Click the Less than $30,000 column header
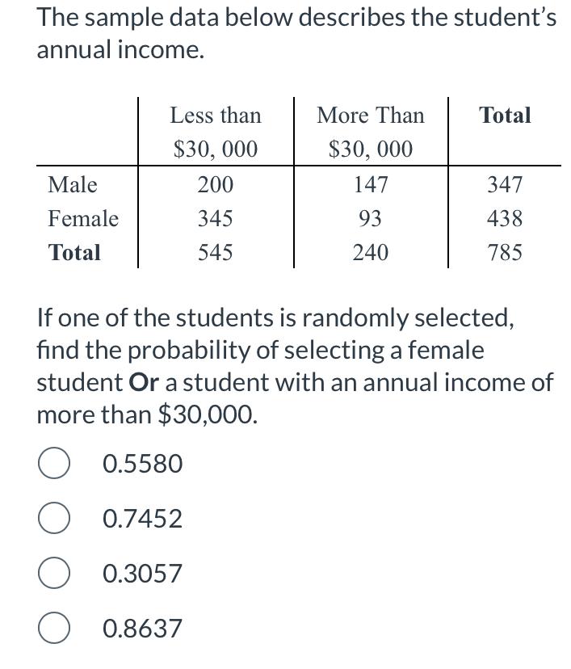Viewport: 571px width, 669px height. pos(216,131)
